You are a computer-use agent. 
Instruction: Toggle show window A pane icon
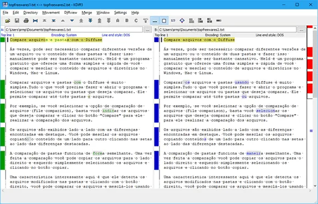(x=191, y=20)
